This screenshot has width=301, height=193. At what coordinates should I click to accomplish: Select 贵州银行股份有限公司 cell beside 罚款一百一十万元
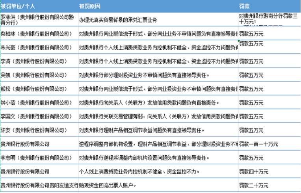click(39, 143)
